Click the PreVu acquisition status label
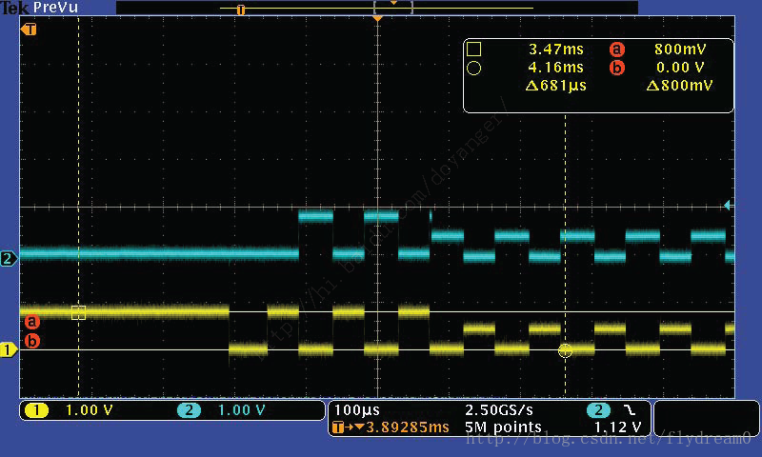 tap(55, 8)
